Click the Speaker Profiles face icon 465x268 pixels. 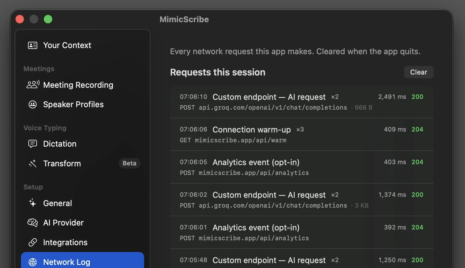[33, 104]
